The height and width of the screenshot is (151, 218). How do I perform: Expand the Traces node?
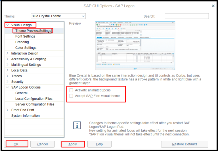[x=7, y=76]
